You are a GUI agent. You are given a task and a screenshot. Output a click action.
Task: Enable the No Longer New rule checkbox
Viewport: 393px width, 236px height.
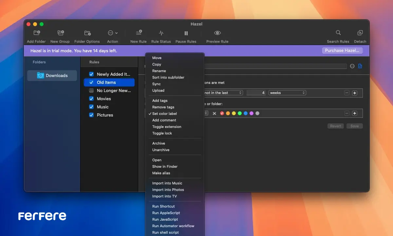tap(91, 90)
